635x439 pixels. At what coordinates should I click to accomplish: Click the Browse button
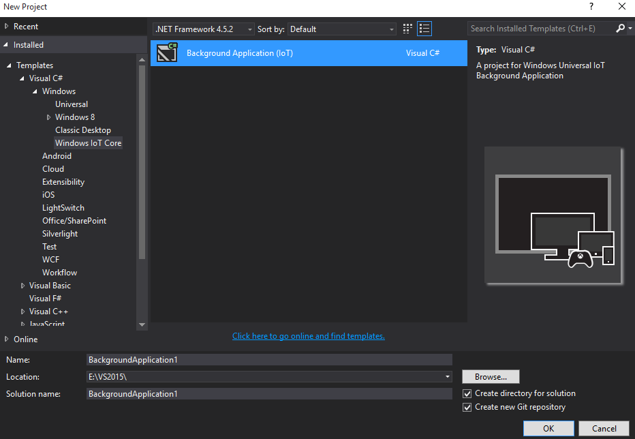coord(491,377)
